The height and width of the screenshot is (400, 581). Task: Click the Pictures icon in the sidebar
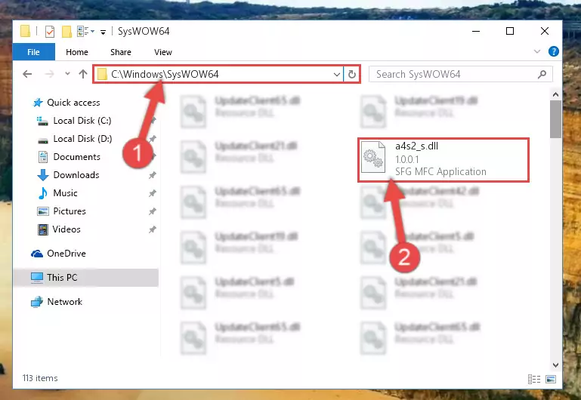[43, 211]
